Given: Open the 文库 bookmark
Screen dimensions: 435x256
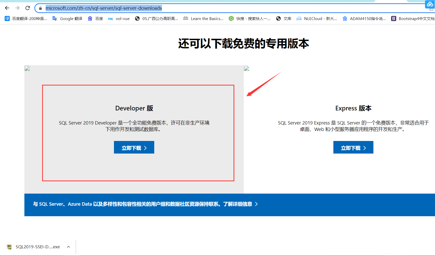Looking at the screenshot, I should [284, 18].
